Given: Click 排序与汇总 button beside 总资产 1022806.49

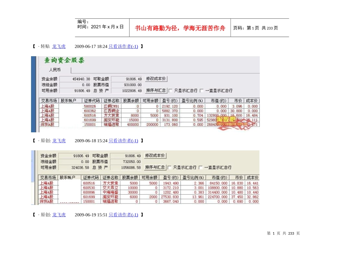Looking at the screenshot, I should click(156, 90).
